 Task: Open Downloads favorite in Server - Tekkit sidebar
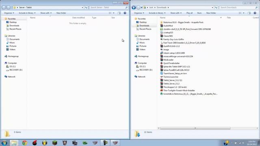pyautogui.click(x=13, y=26)
